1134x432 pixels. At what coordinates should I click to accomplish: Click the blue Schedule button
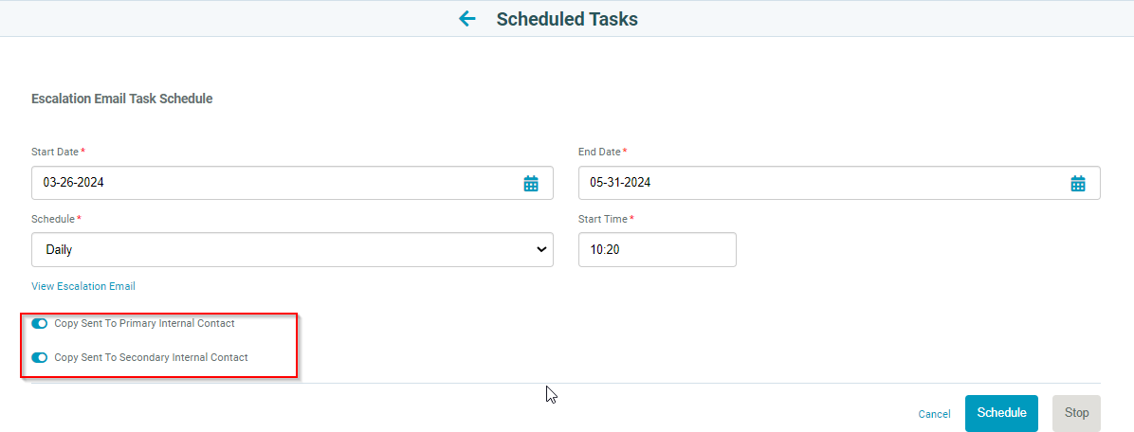[x=1001, y=413]
